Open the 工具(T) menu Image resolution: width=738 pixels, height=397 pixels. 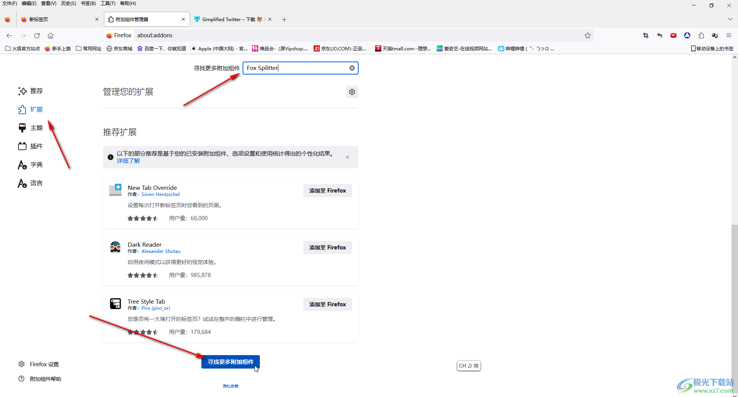point(108,3)
